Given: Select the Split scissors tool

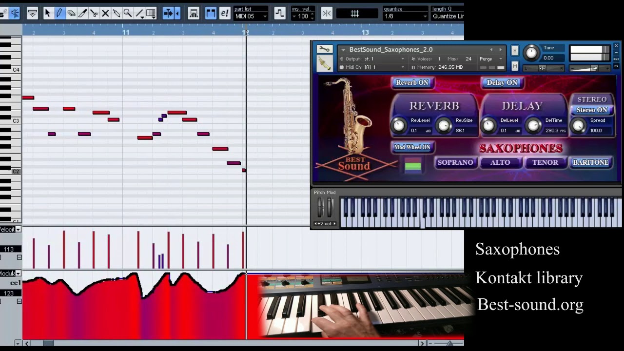Looking at the screenshot, I should coord(94,13).
